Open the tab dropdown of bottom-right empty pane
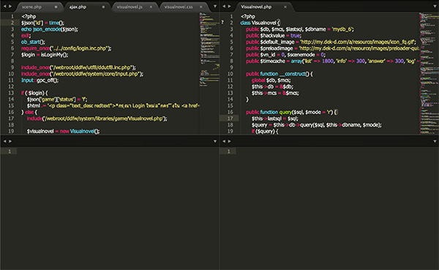The height and width of the screenshot is (270, 439). tap(435, 141)
